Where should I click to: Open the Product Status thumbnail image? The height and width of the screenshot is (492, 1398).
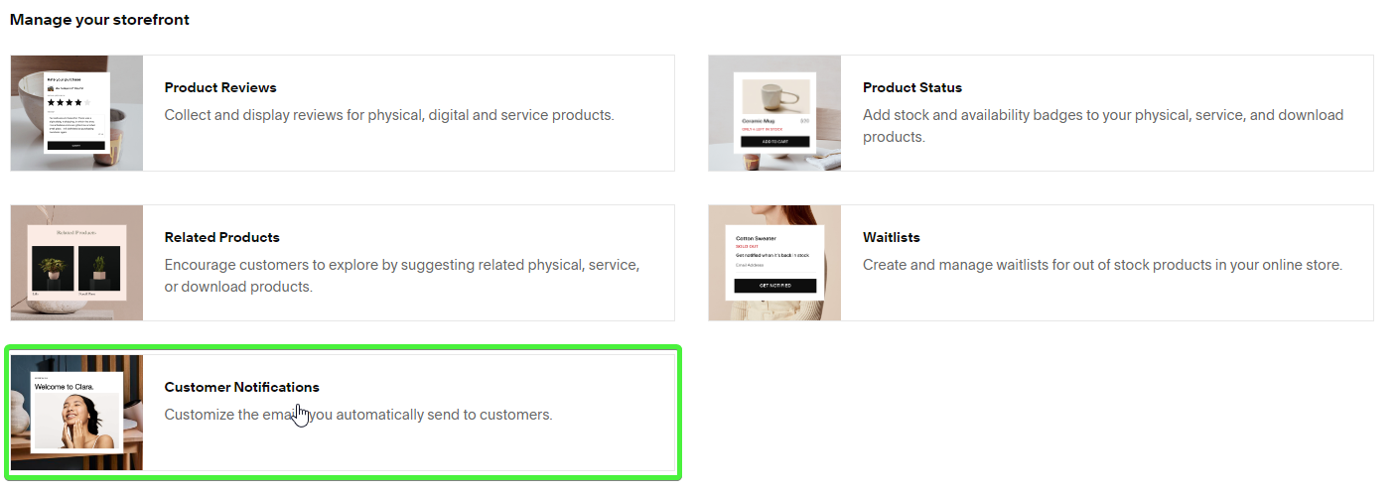(774, 113)
